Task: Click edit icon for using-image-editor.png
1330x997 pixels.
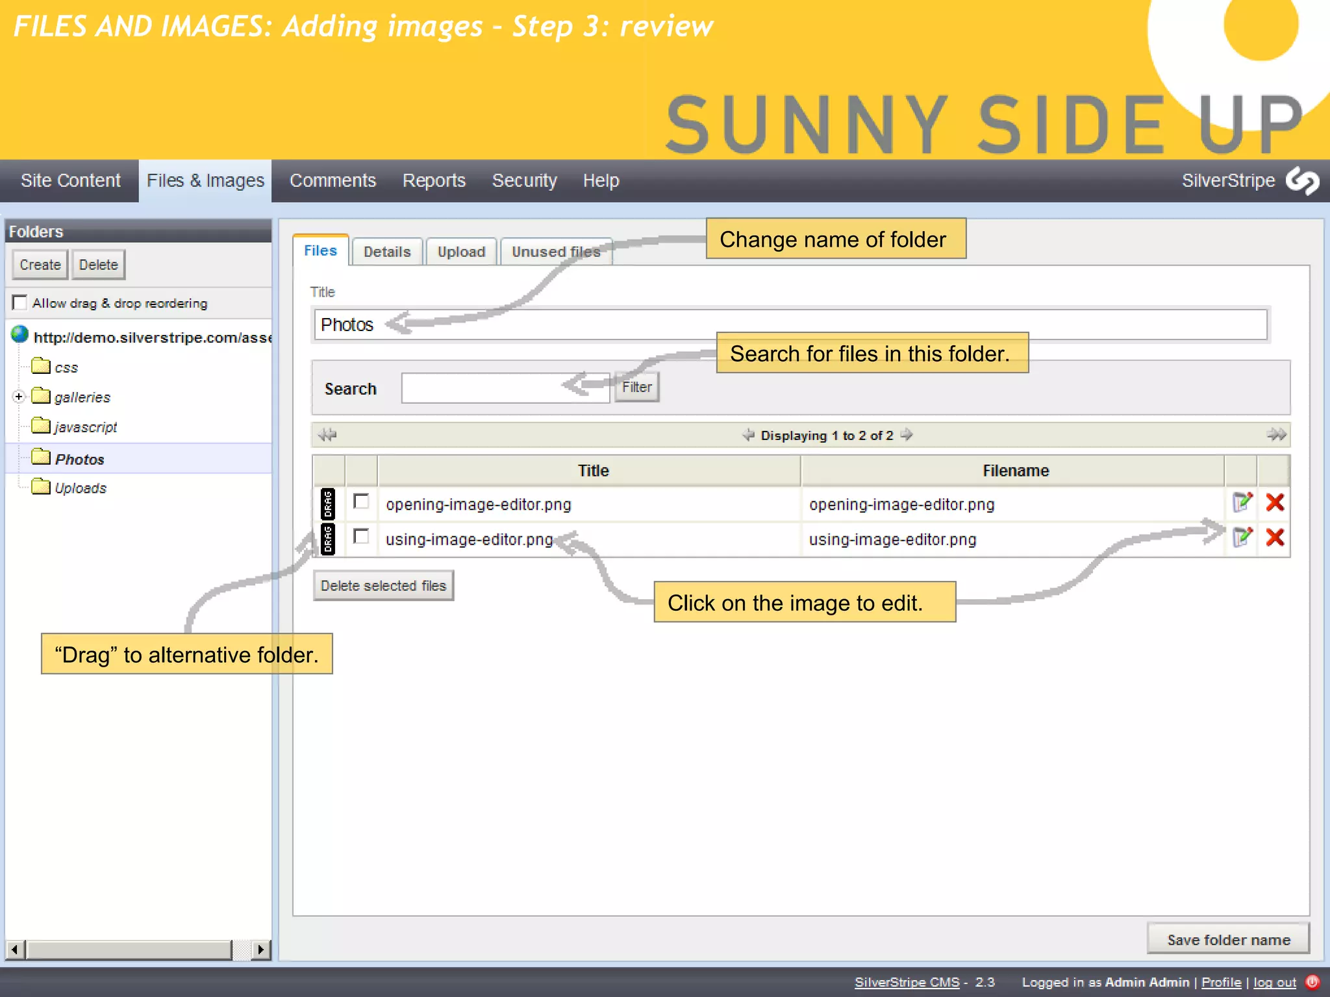Action: tap(1242, 537)
